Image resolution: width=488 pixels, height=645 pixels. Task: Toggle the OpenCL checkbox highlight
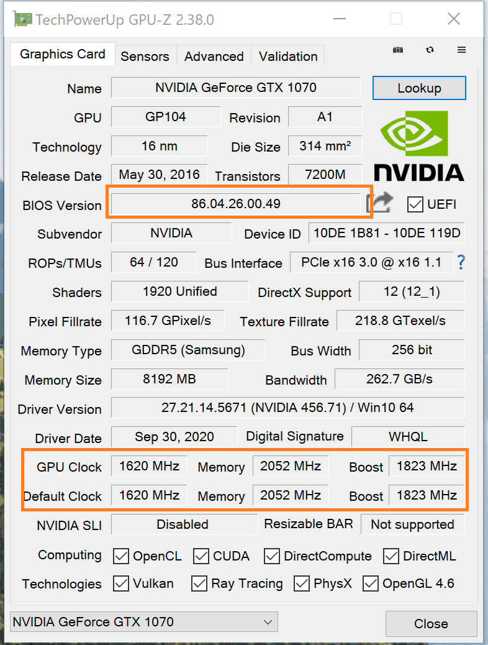pos(120,556)
